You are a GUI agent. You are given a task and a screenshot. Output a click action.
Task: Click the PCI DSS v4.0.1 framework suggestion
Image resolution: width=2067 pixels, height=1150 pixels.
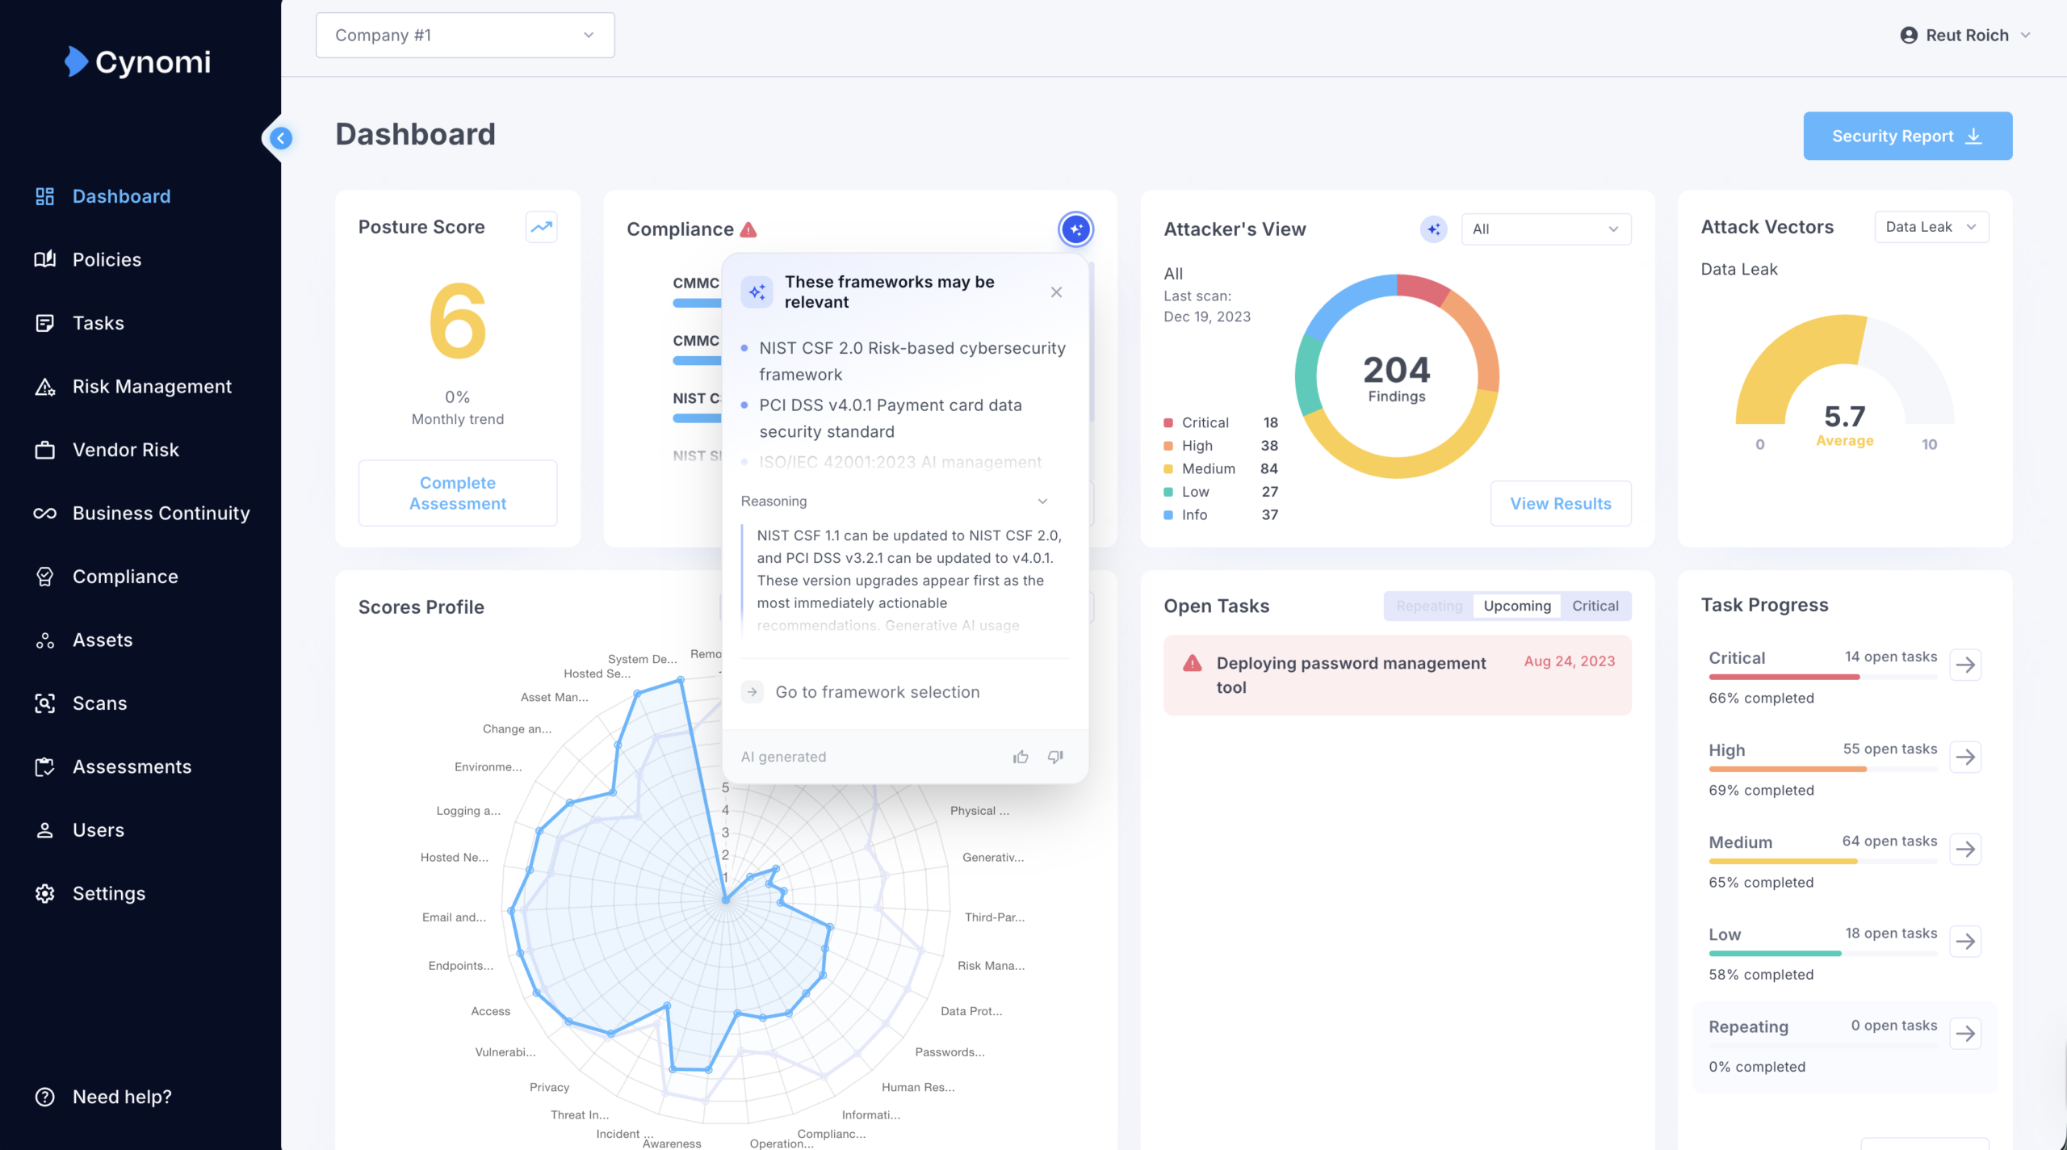click(x=891, y=418)
